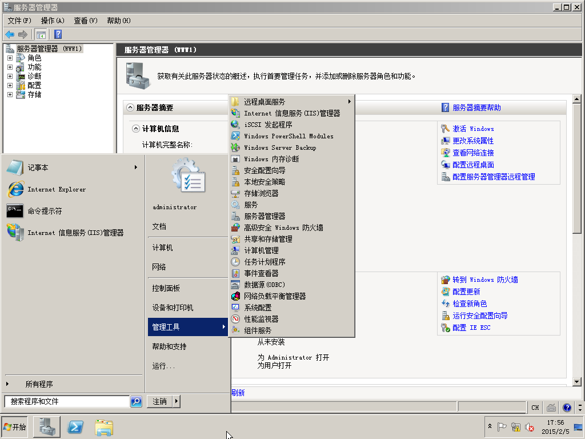
Task: Click the search magnifier button in start menu
Action: (136, 401)
